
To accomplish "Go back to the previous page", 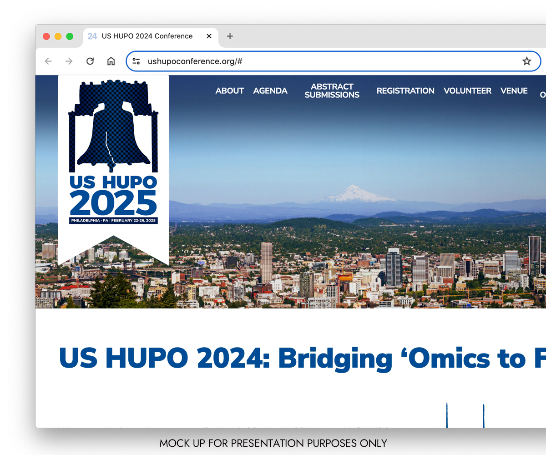I will pos(48,61).
